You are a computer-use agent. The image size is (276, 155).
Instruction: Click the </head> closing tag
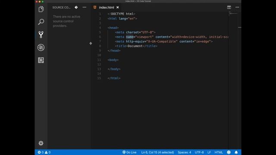click(x=114, y=51)
